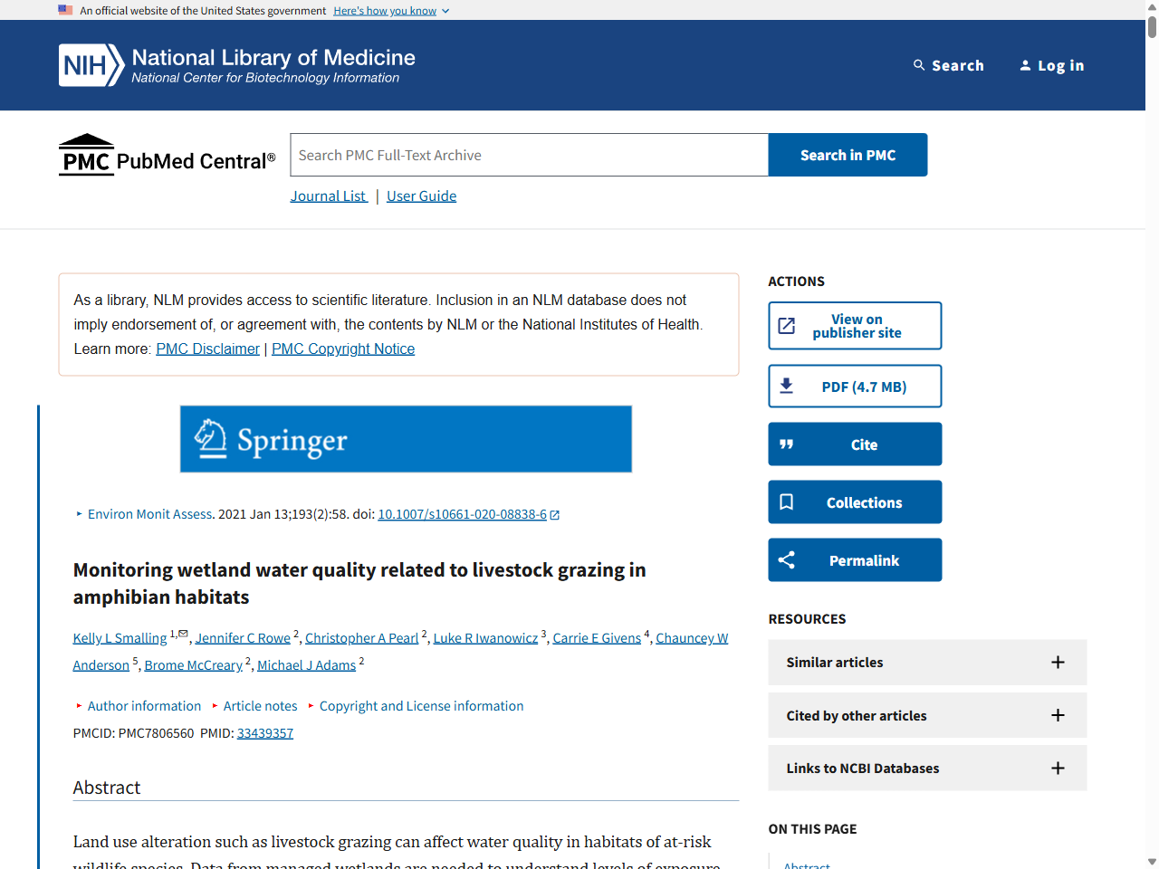Viewport: 1159px width, 869px height.
Task: Click external-link icon on View on publisher site
Action: pyautogui.click(x=787, y=326)
